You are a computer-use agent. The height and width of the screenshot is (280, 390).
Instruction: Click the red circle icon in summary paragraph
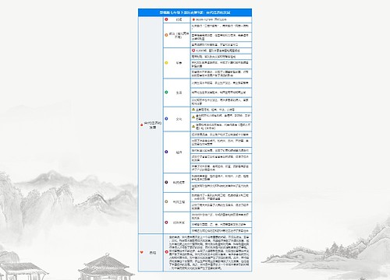pyautogui.click(x=167, y=252)
